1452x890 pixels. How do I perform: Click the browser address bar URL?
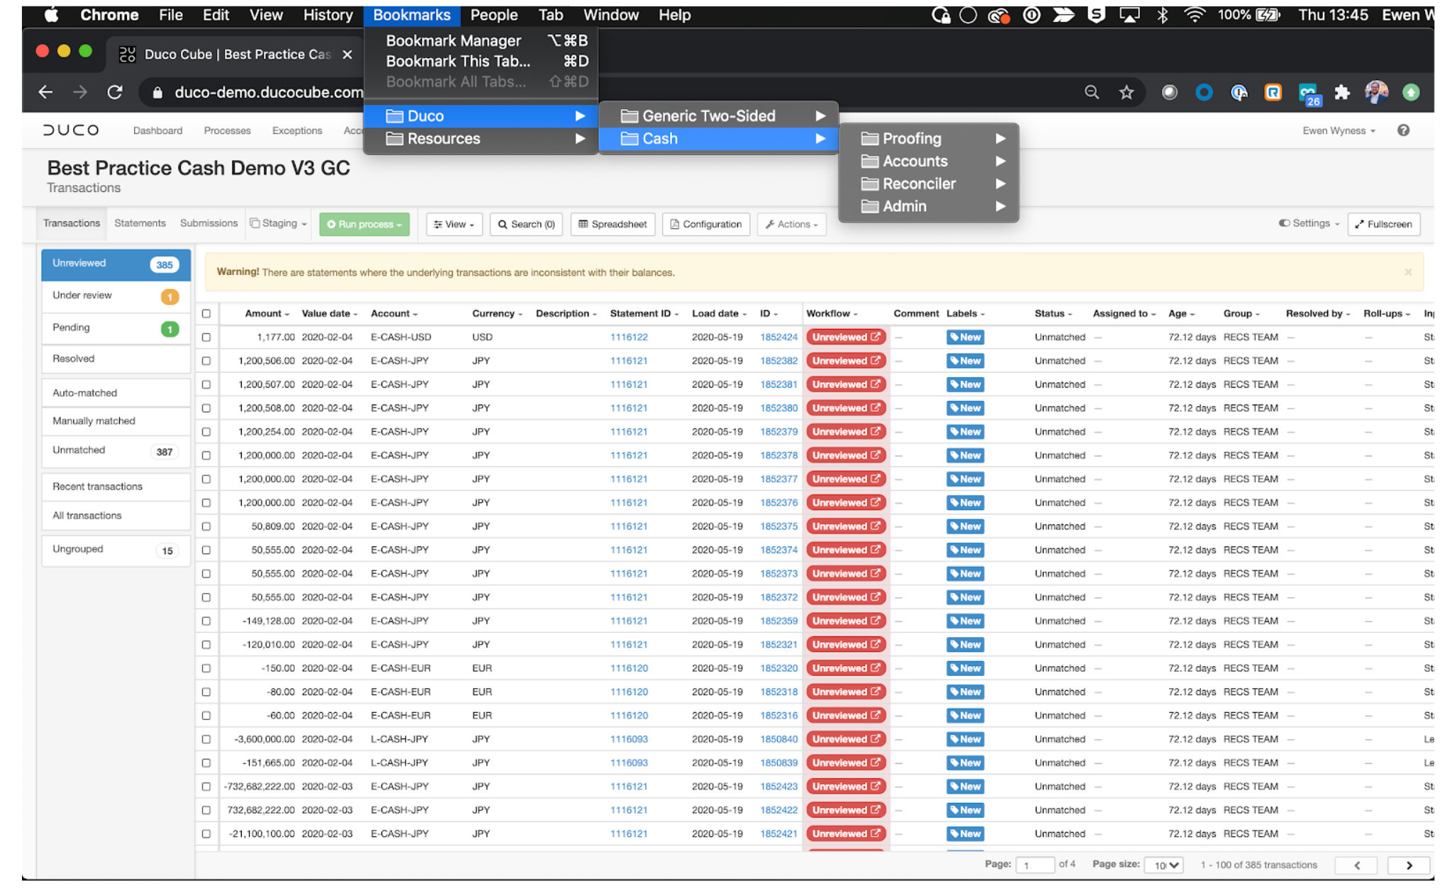pos(269,93)
